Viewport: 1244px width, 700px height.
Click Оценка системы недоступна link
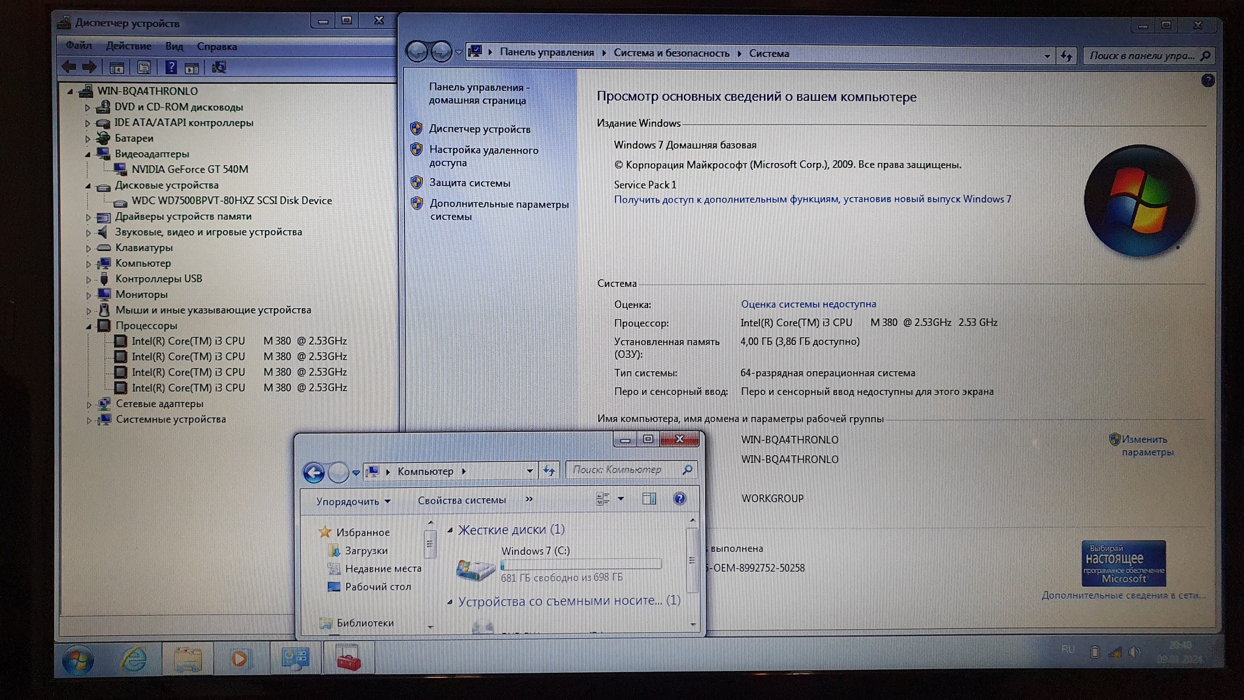pos(808,304)
